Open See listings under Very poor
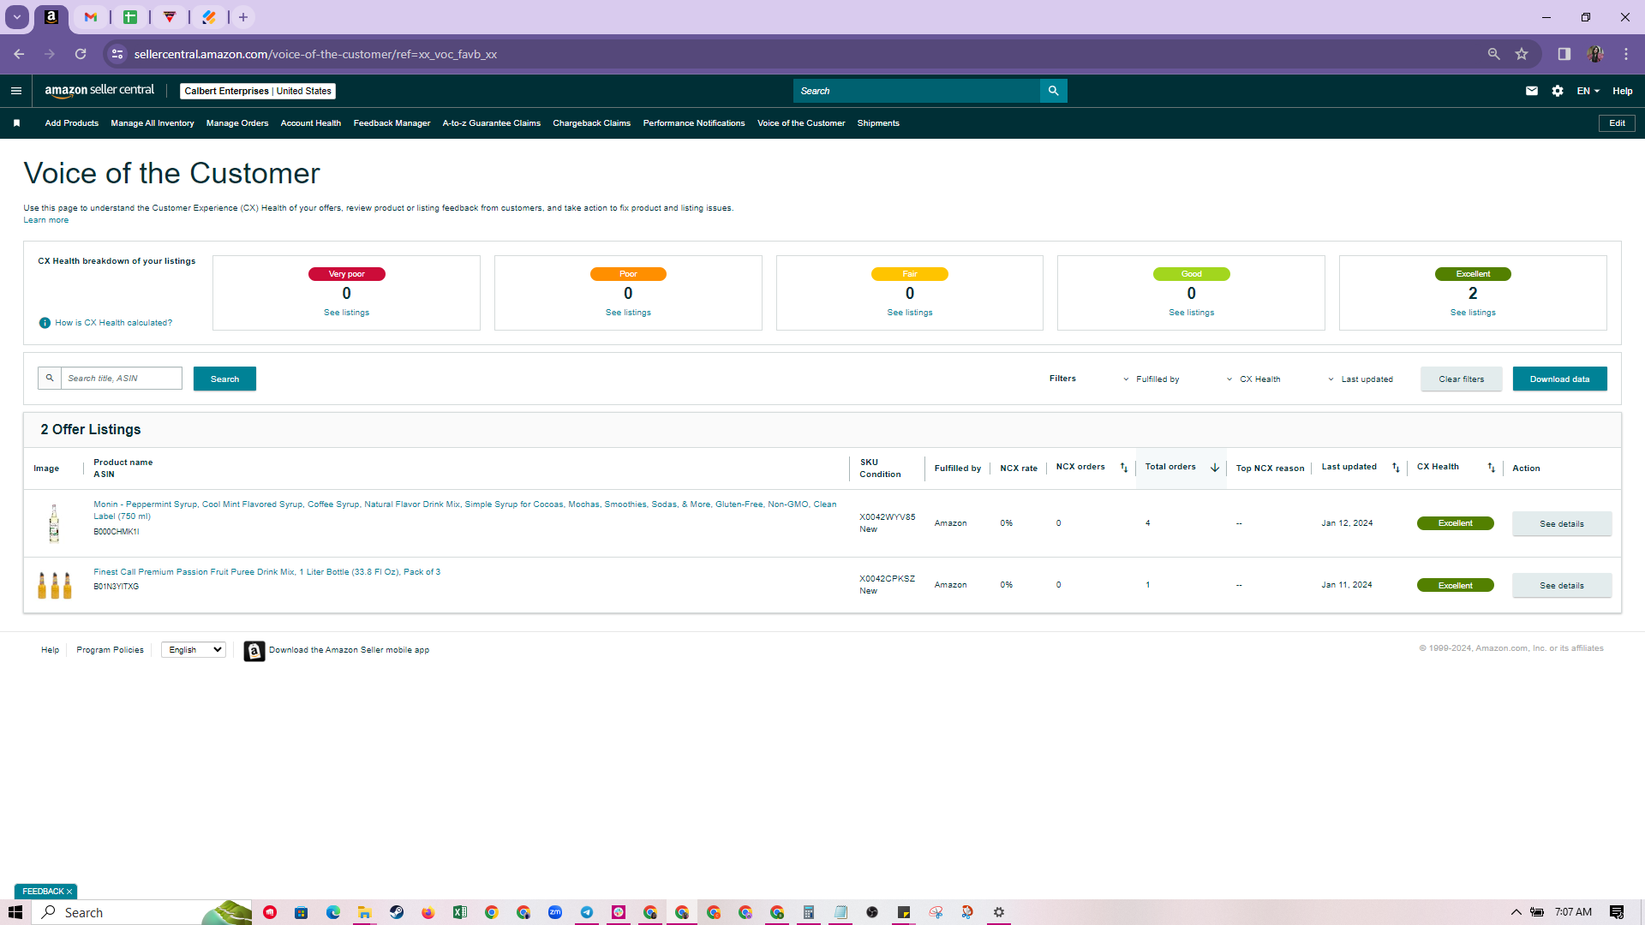 pos(347,313)
